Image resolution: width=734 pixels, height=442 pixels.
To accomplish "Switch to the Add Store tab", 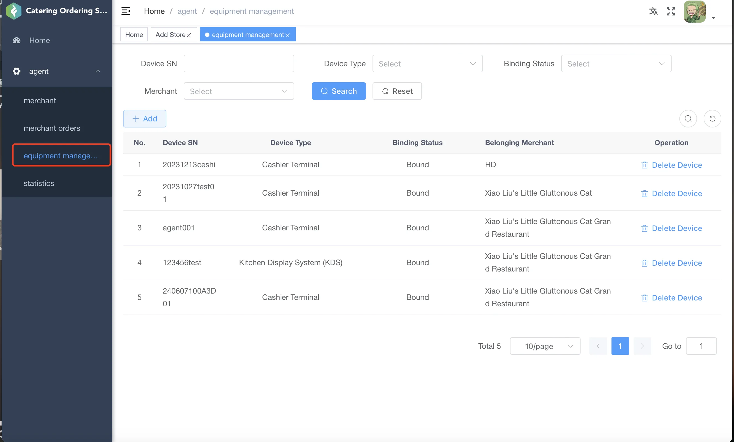I will [171, 34].
